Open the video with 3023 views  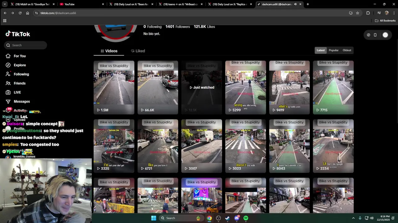(x=245, y=146)
